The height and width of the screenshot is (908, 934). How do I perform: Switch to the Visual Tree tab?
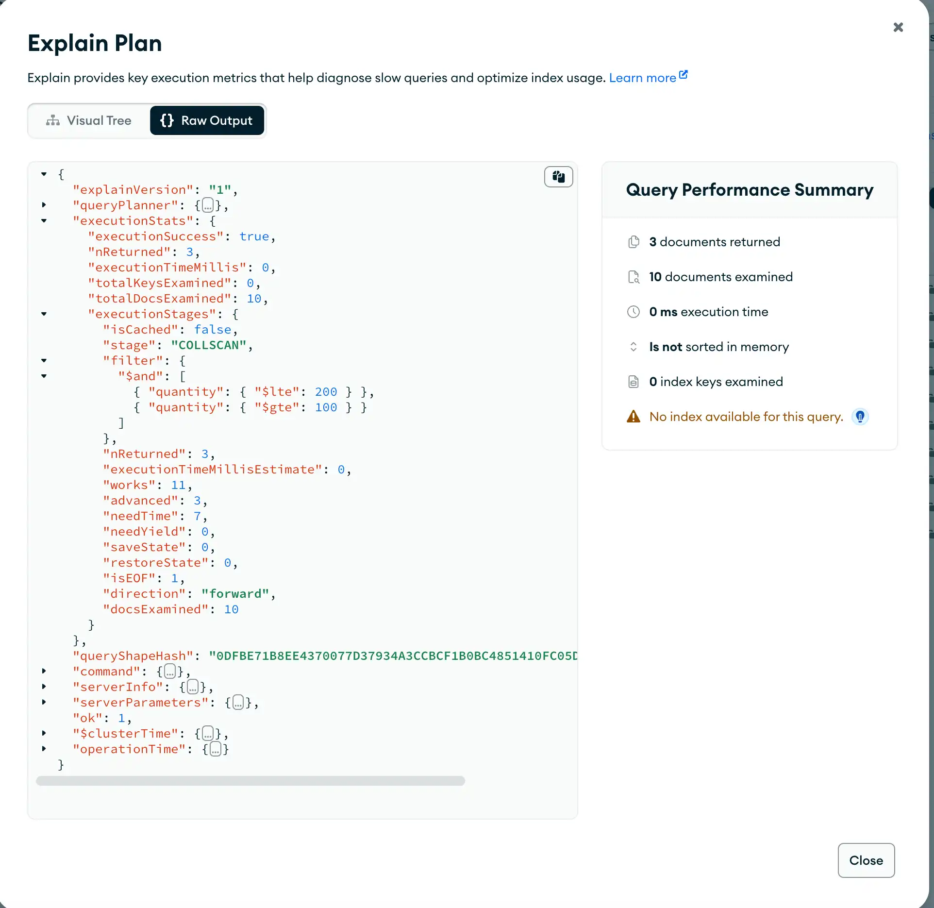89,120
